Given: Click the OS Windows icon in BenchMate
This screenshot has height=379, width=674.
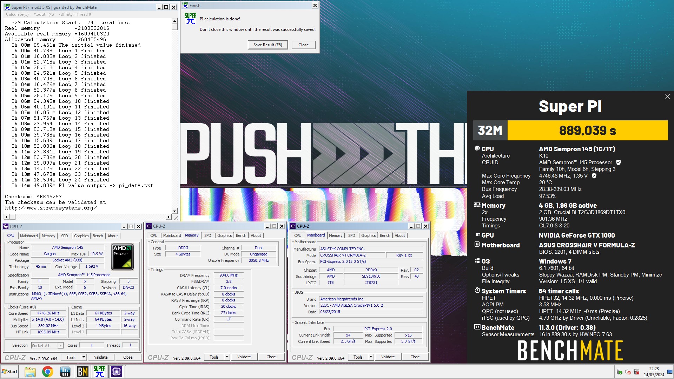Looking at the screenshot, I should (x=477, y=261).
